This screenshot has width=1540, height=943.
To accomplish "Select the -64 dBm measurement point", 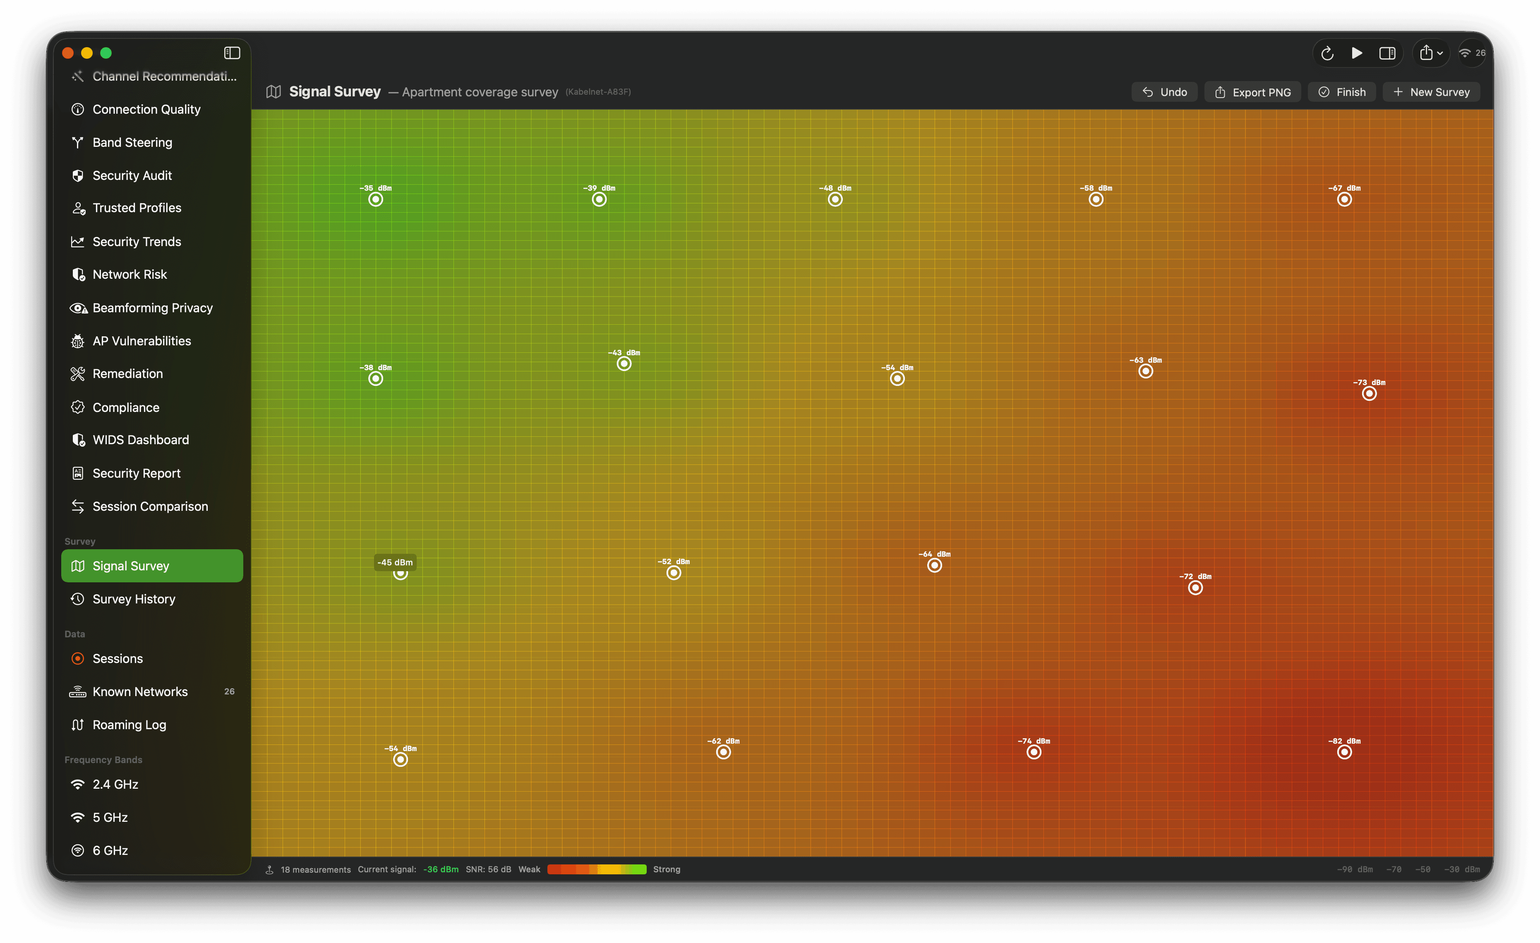I will [x=934, y=565].
